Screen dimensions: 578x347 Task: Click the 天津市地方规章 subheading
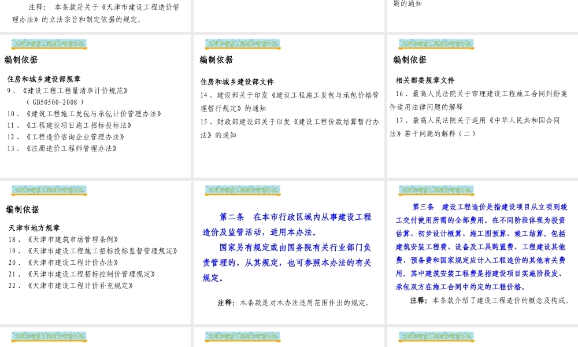click(34, 228)
